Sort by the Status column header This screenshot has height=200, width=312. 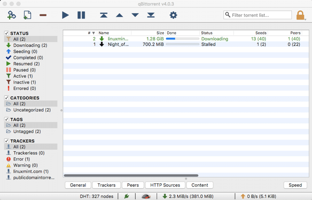[216, 33]
